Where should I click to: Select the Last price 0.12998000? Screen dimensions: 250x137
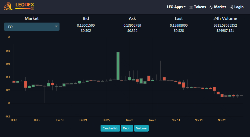(179, 25)
